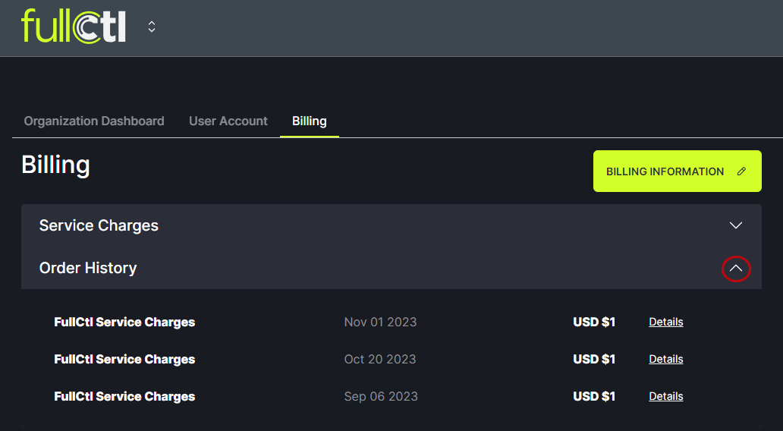783x431 pixels.
Task: Click FullCtl Service Charges title dated Sep 06
Action: [124, 396]
